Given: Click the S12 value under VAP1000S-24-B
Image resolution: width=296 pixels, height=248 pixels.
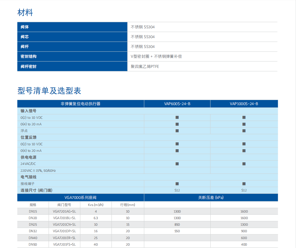Looking at the screenshot, I should [x=244, y=190].
